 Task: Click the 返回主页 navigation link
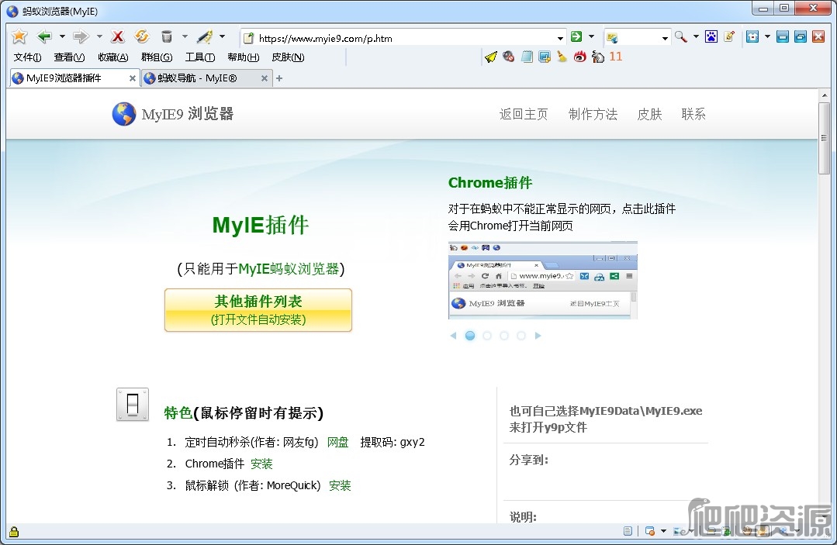click(524, 114)
